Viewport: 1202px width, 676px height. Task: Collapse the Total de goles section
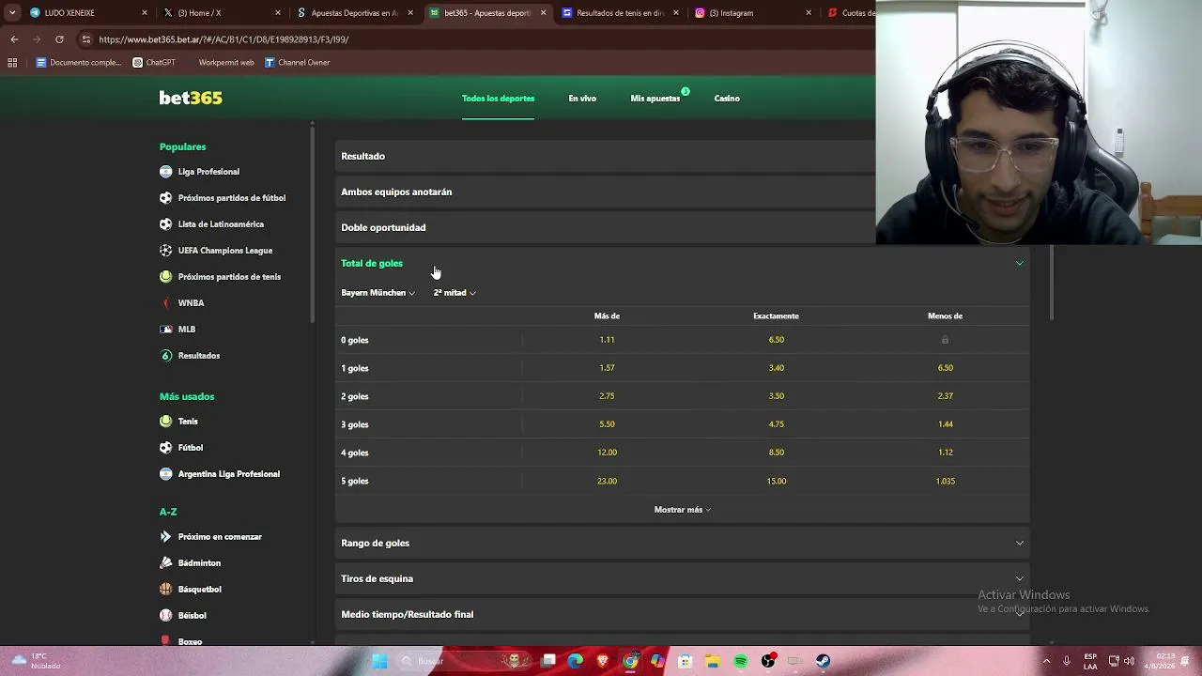[x=1020, y=263]
